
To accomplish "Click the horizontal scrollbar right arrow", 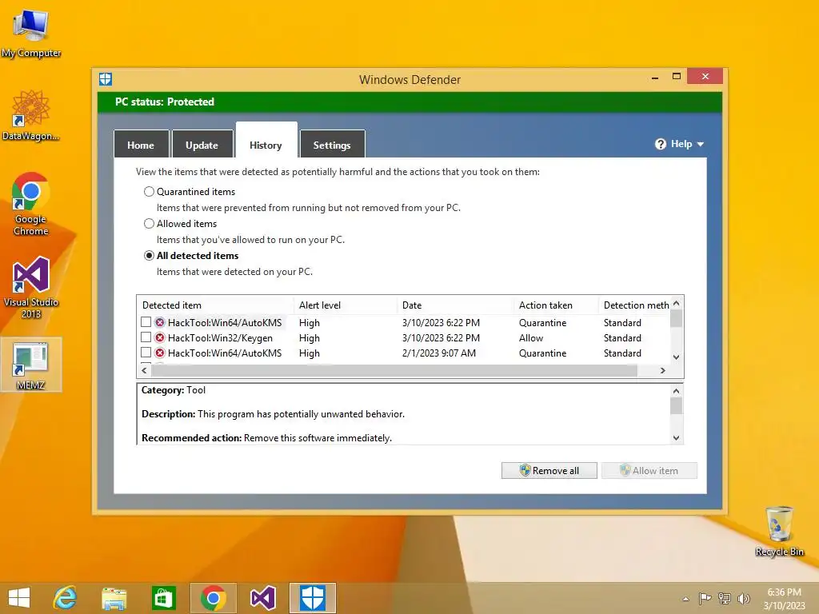I will tap(663, 370).
